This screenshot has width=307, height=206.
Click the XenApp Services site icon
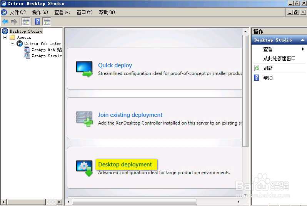tap(27, 56)
